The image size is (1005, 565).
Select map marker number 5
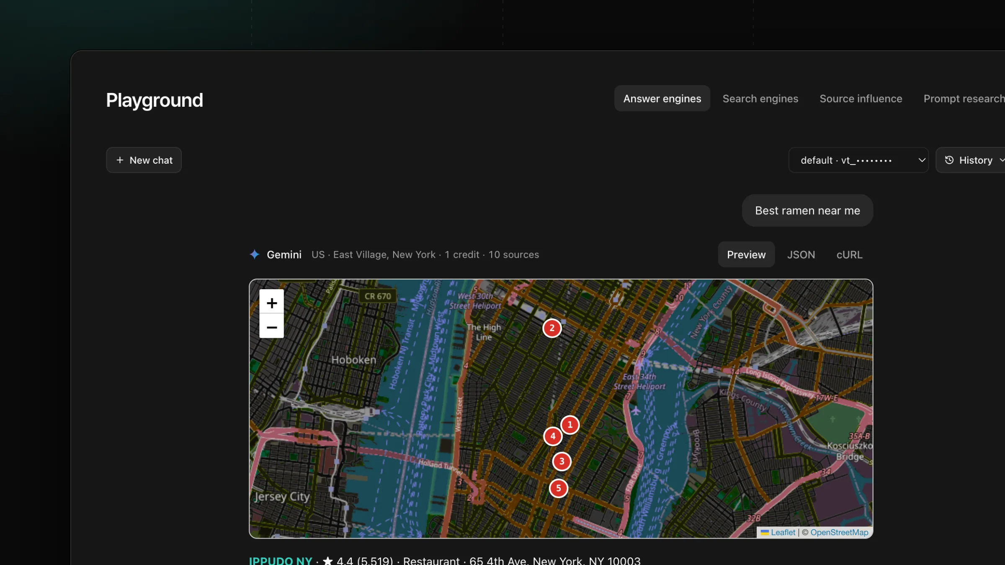[x=558, y=488]
